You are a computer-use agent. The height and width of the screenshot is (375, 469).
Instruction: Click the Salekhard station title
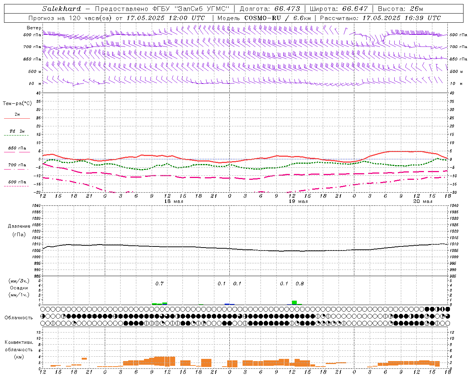(x=62, y=9)
